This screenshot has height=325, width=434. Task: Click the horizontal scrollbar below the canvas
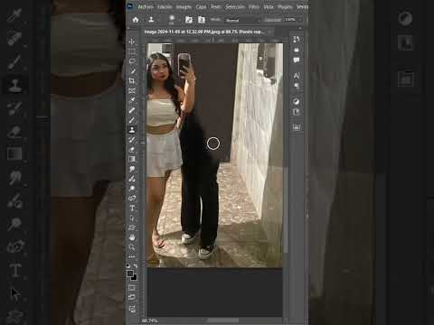223,320
